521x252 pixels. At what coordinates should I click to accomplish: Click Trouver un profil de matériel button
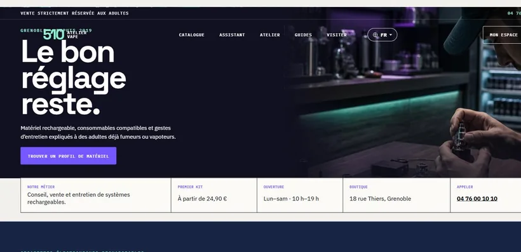(x=69, y=156)
